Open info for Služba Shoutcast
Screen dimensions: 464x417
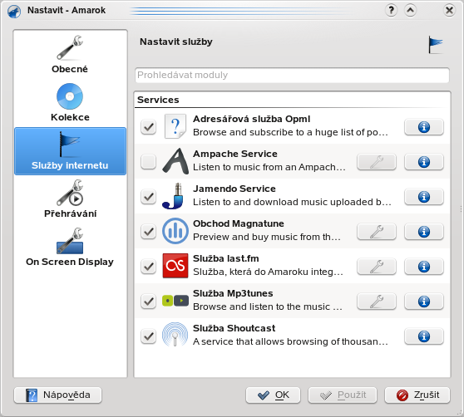(x=424, y=336)
